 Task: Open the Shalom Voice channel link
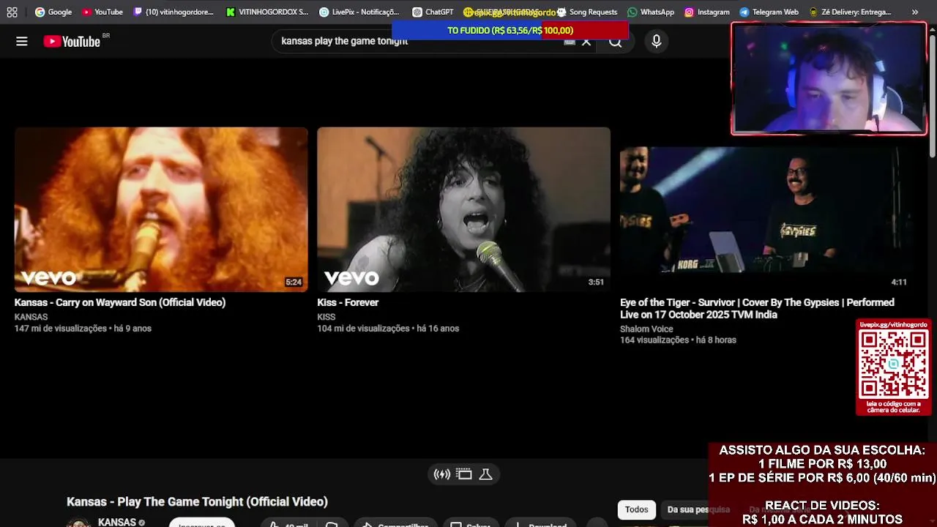pos(646,329)
